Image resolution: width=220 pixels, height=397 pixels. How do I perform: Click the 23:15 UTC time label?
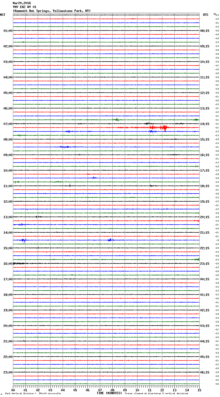[205, 264]
